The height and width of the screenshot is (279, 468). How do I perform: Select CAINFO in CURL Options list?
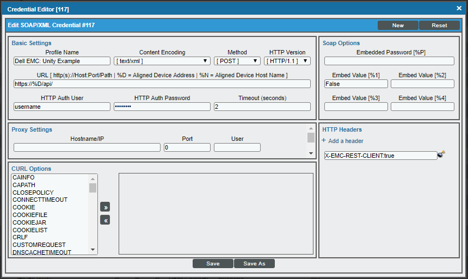tap(24, 178)
